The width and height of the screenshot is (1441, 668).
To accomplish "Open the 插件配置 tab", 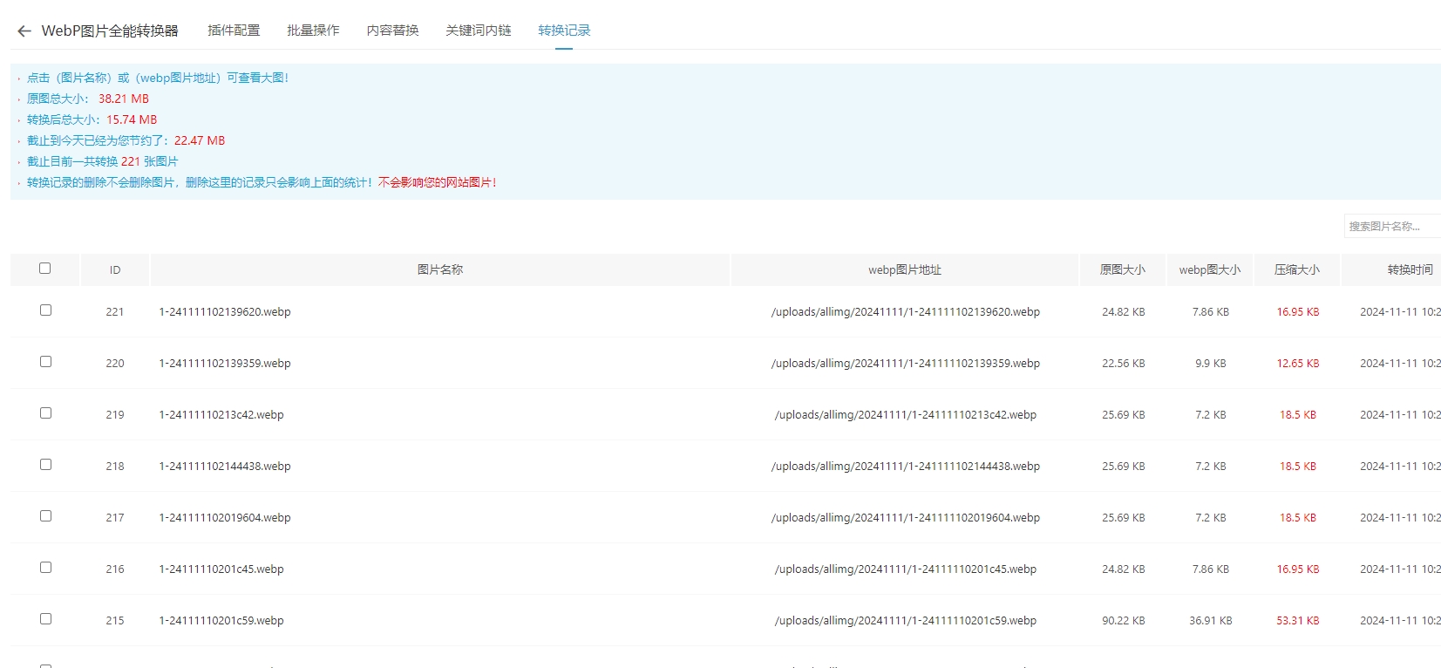I will (x=234, y=31).
